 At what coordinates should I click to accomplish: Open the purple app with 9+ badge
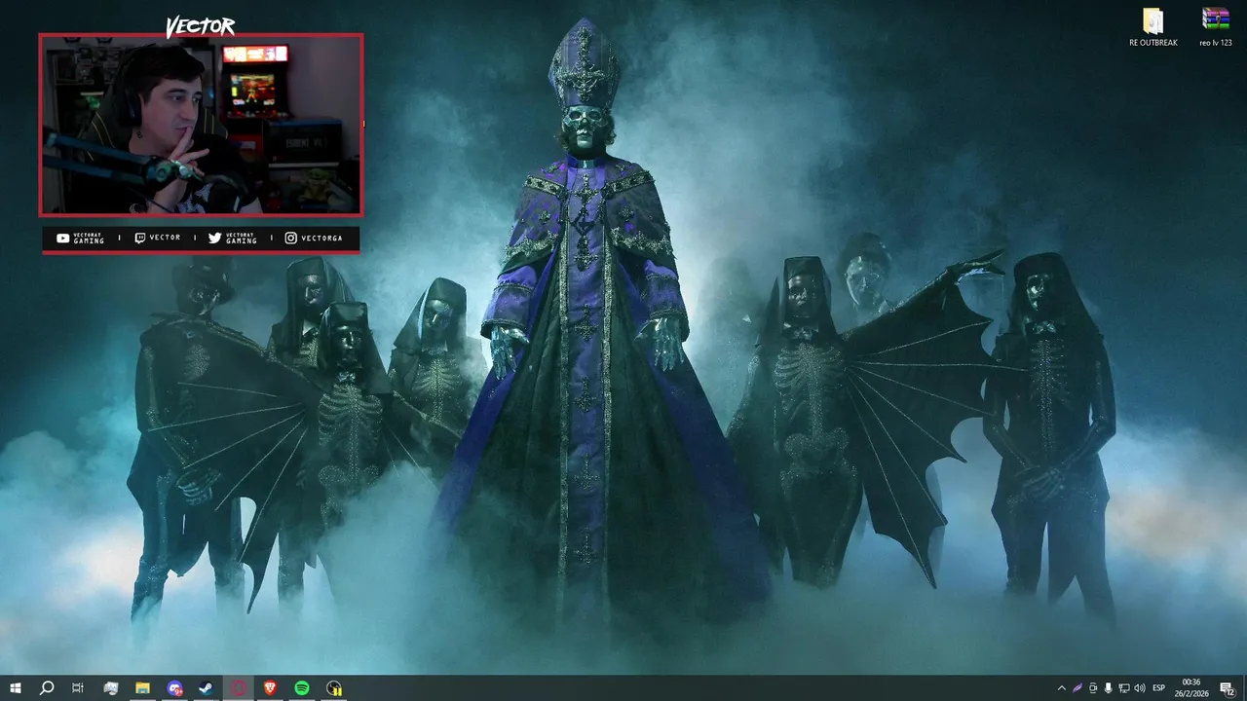coord(174,688)
